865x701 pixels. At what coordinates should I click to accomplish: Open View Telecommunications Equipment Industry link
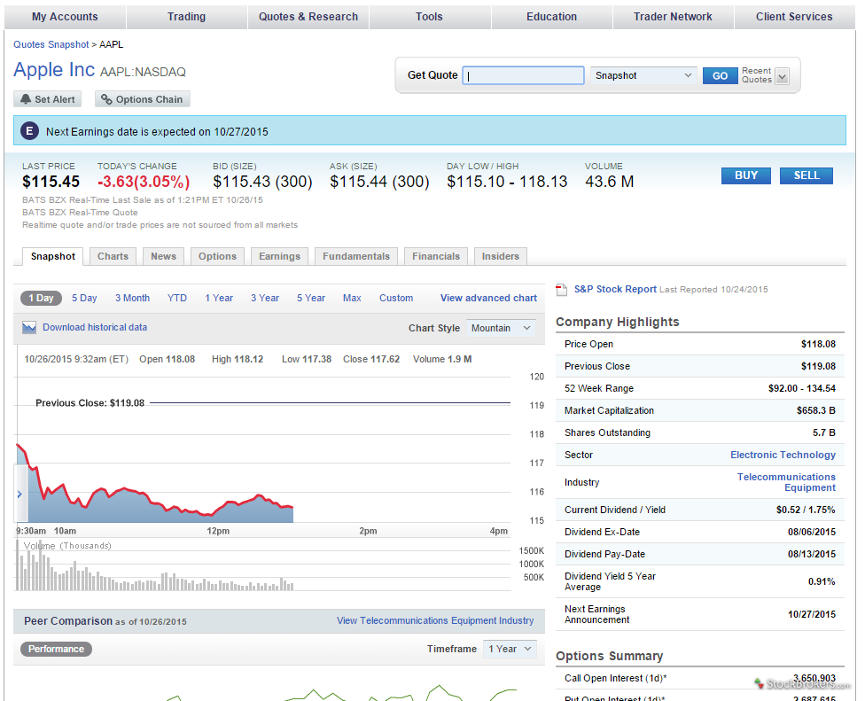pos(435,621)
